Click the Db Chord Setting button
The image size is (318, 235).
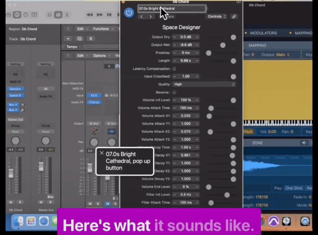(15, 64)
